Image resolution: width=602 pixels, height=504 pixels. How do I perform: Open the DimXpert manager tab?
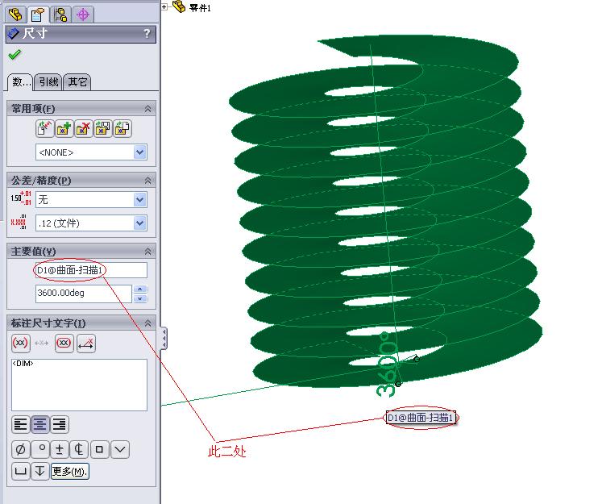click(x=83, y=15)
